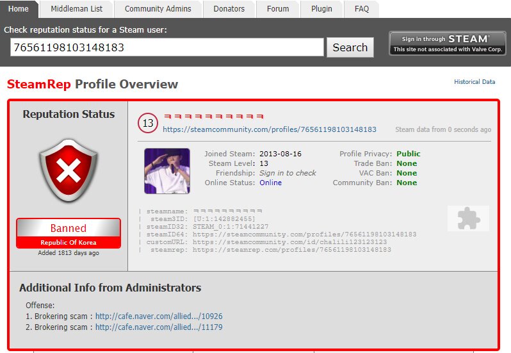The image size is (511, 353).
Task: Sign in through Steam button
Action: pyautogui.click(x=448, y=43)
